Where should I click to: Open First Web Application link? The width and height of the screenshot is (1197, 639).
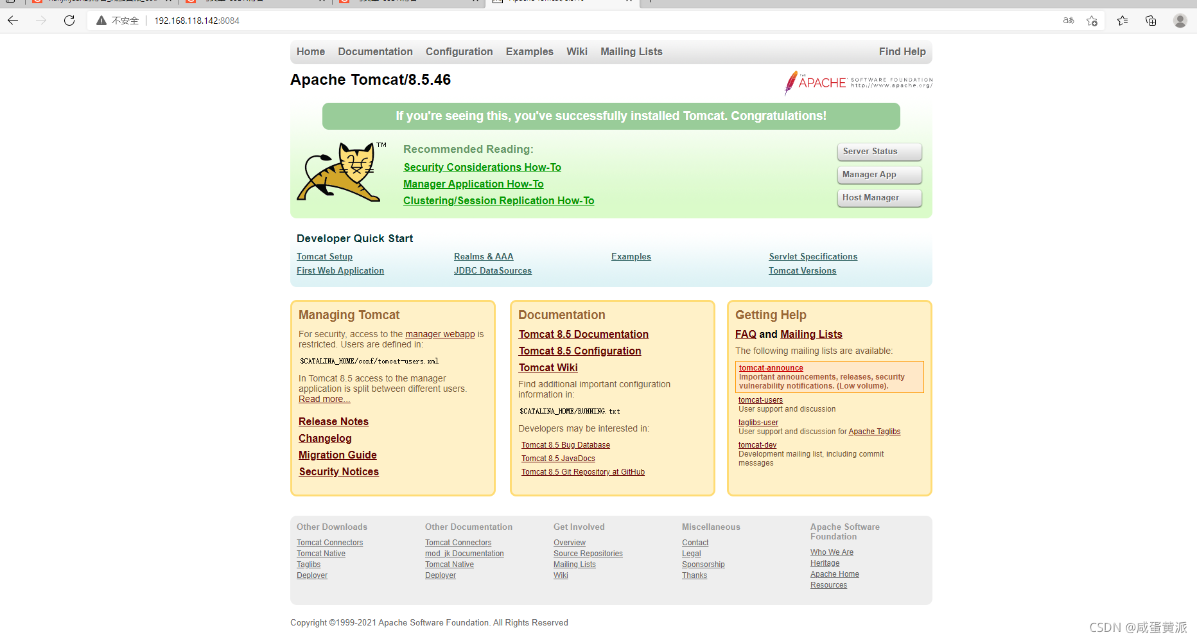pyautogui.click(x=340, y=270)
